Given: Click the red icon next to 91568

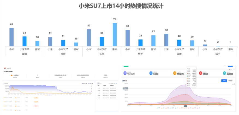Looking at the screenshot, I should pyautogui.click(x=201, y=73).
